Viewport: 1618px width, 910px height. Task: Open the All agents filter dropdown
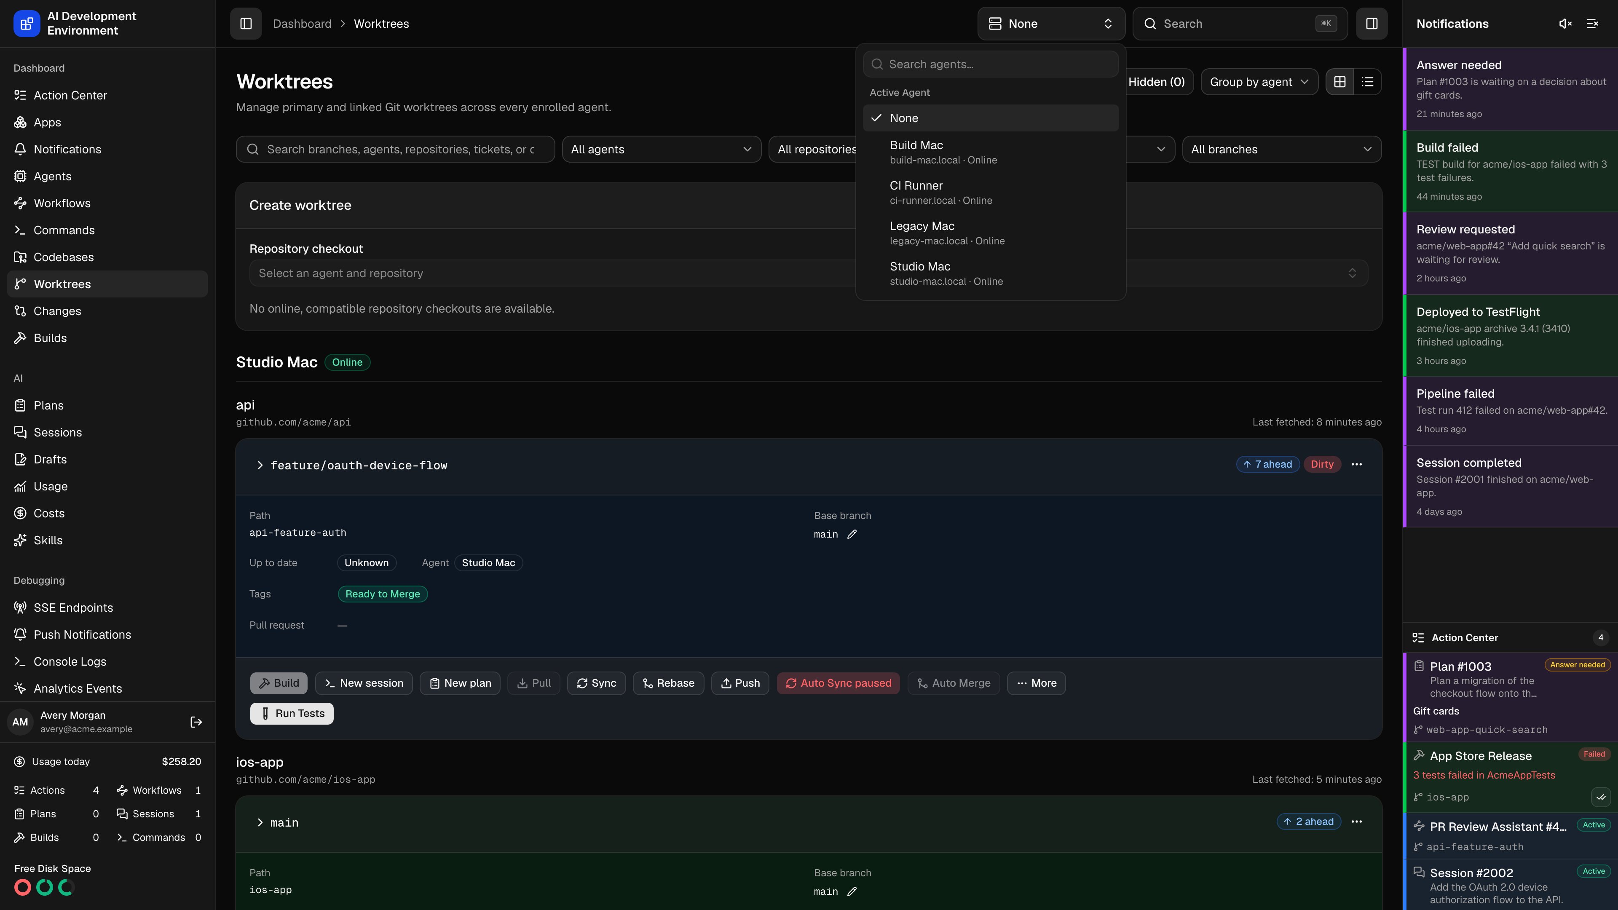(662, 150)
